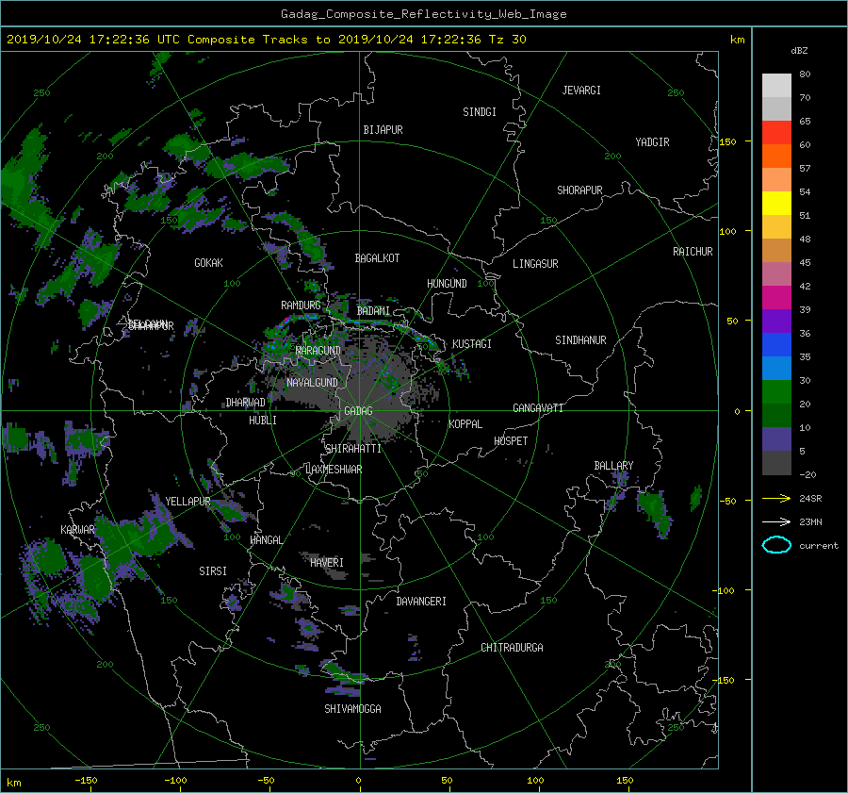Click the SHIVAMOGGA city label
The width and height of the screenshot is (848, 793).
pos(352,709)
